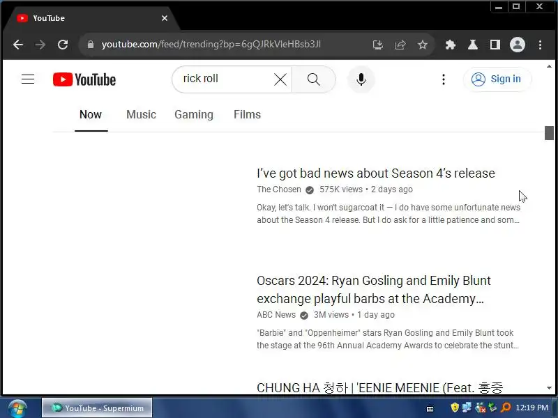Open the Oscars 2024 Ryan Gosling video title
Viewport: 558px width, 418px height.
tap(374, 290)
